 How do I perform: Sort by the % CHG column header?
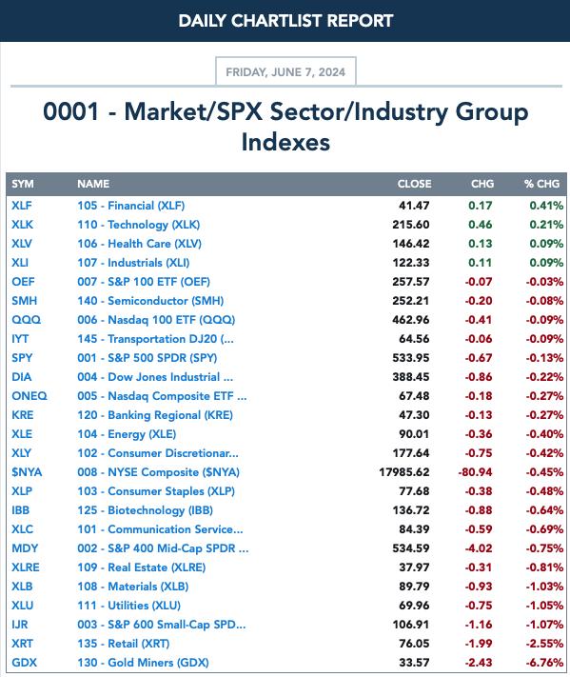tap(541, 184)
